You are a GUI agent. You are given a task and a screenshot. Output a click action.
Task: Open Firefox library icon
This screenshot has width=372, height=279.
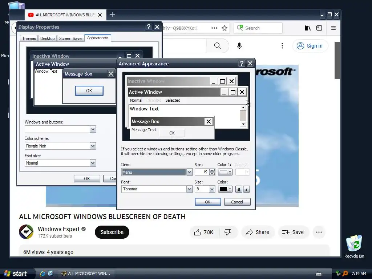coord(308,28)
